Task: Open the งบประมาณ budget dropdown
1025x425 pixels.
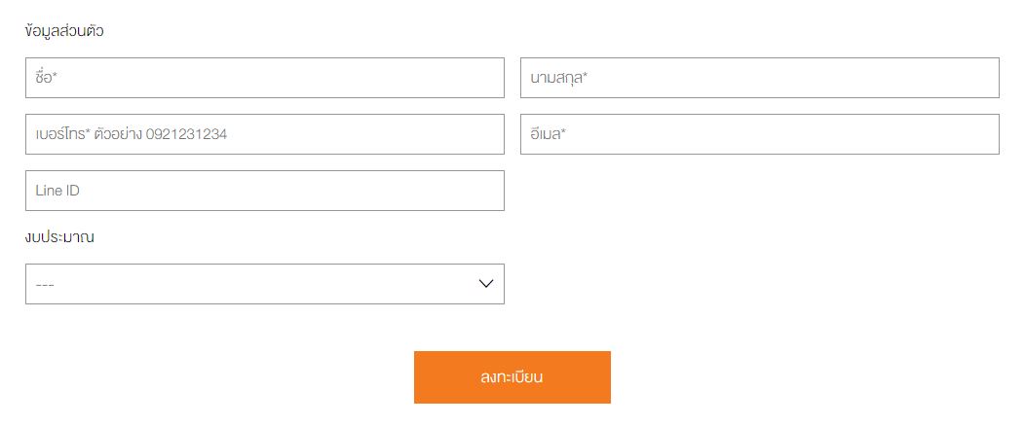Action: click(264, 284)
